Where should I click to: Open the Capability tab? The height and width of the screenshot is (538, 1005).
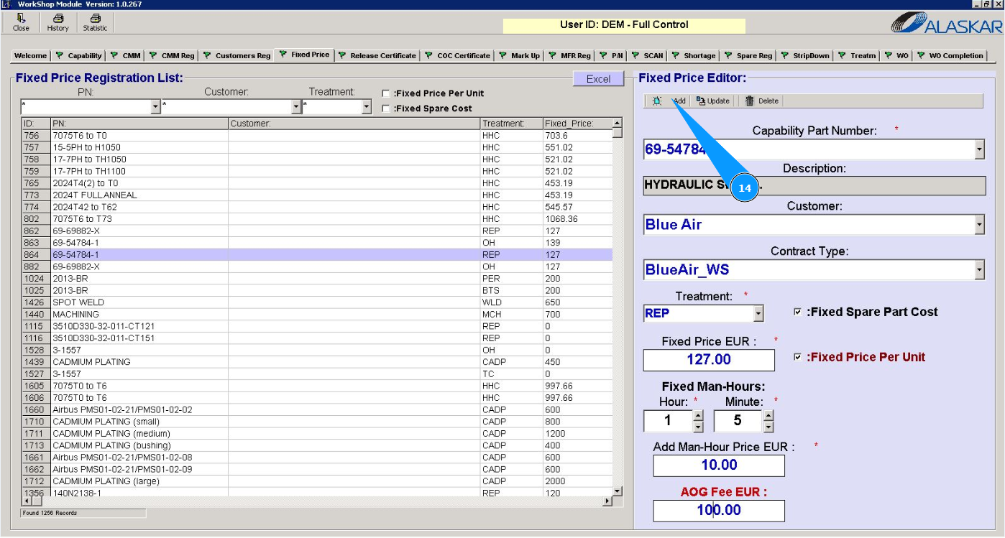coord(79,55)
